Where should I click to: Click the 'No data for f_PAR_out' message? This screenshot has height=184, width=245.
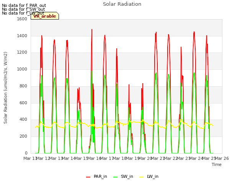click(24, 6)
